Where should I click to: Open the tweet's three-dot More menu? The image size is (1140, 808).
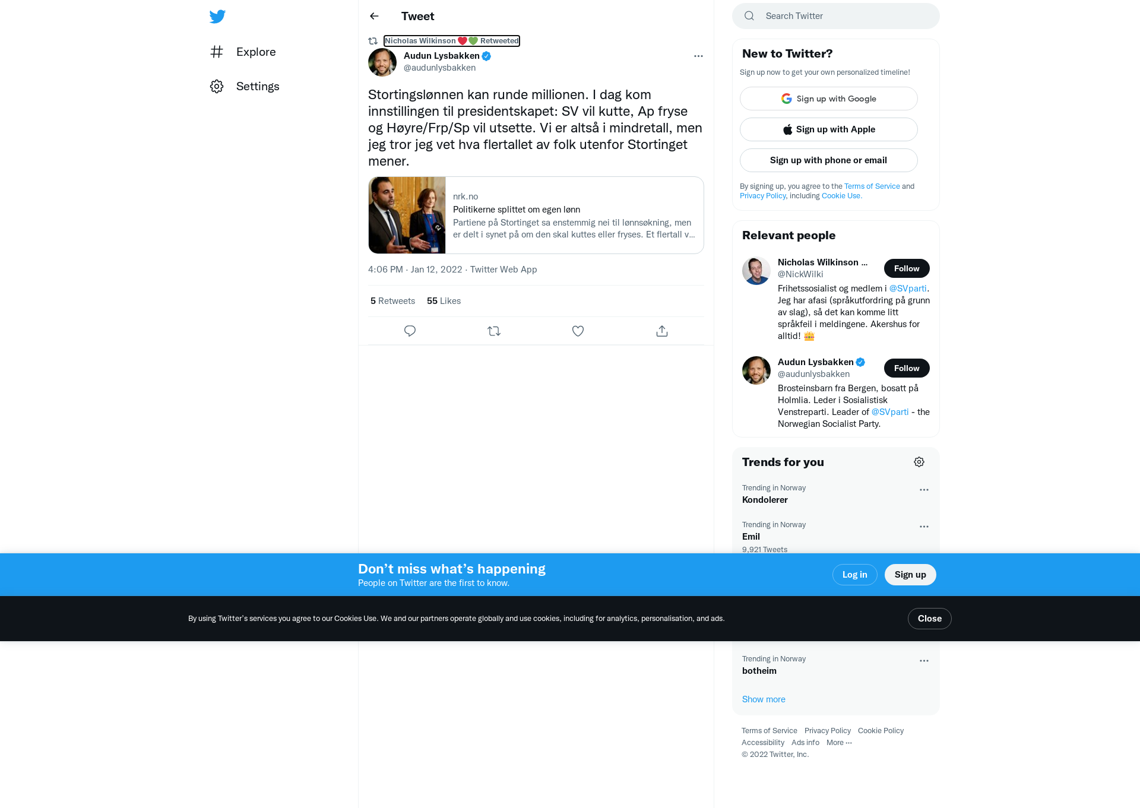[698, 56]
